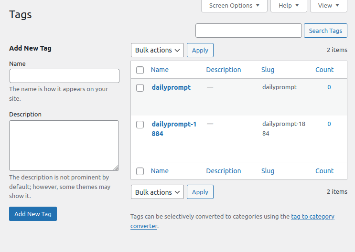Expand the Help tab

[289, 6]
